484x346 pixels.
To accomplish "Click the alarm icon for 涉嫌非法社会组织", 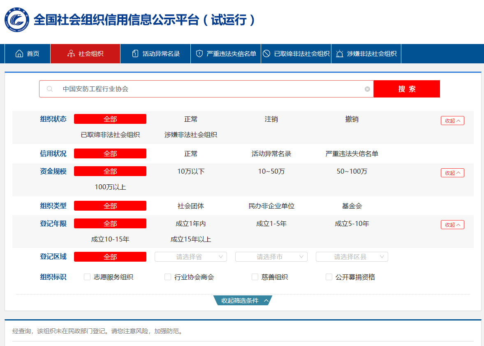I will 340,54.
